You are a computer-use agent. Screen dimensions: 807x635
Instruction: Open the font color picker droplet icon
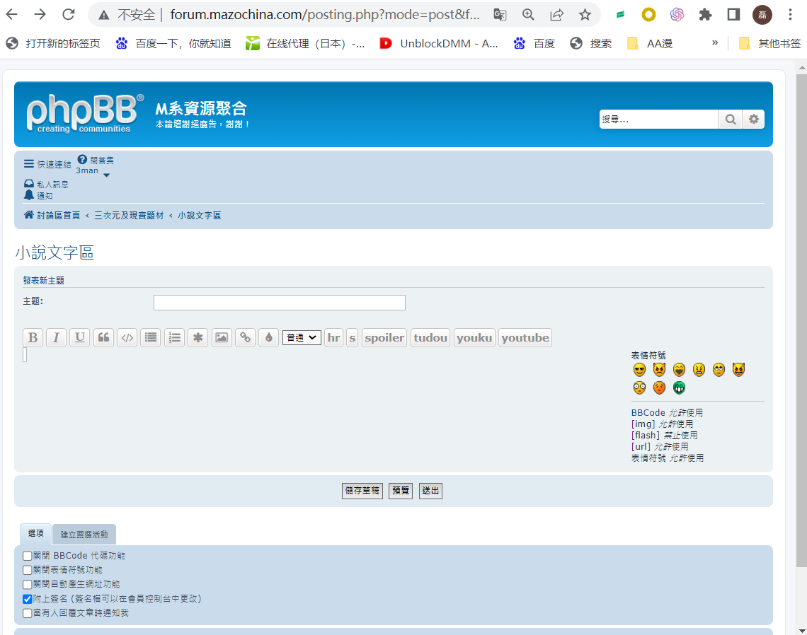pyautogui.click(x=268, y=338)
